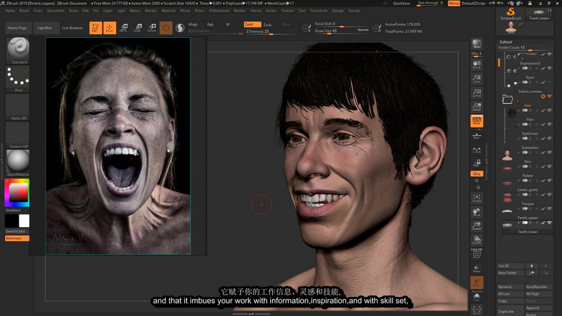Activate Draw mode button
Viewport: 562px width, 316px height.
tap(110, 28)
